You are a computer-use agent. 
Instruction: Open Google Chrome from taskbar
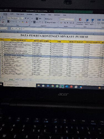[52, 86]
